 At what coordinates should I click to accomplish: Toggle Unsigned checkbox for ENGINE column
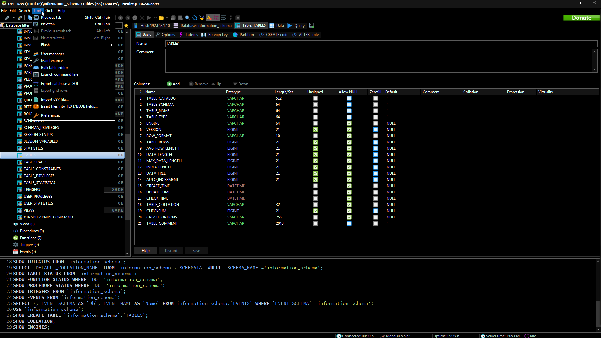315,123
